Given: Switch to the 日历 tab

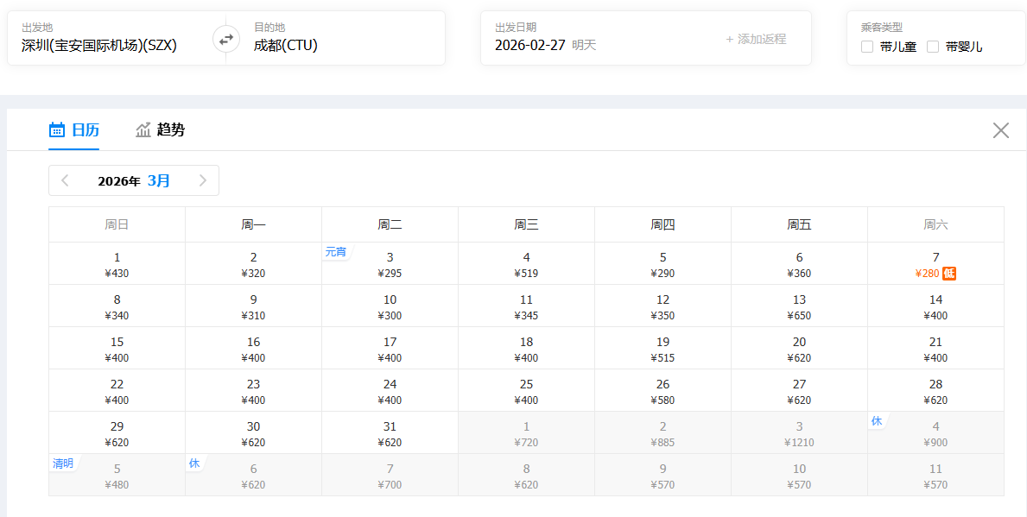Looking at the screenshot, I should [85, 130].
